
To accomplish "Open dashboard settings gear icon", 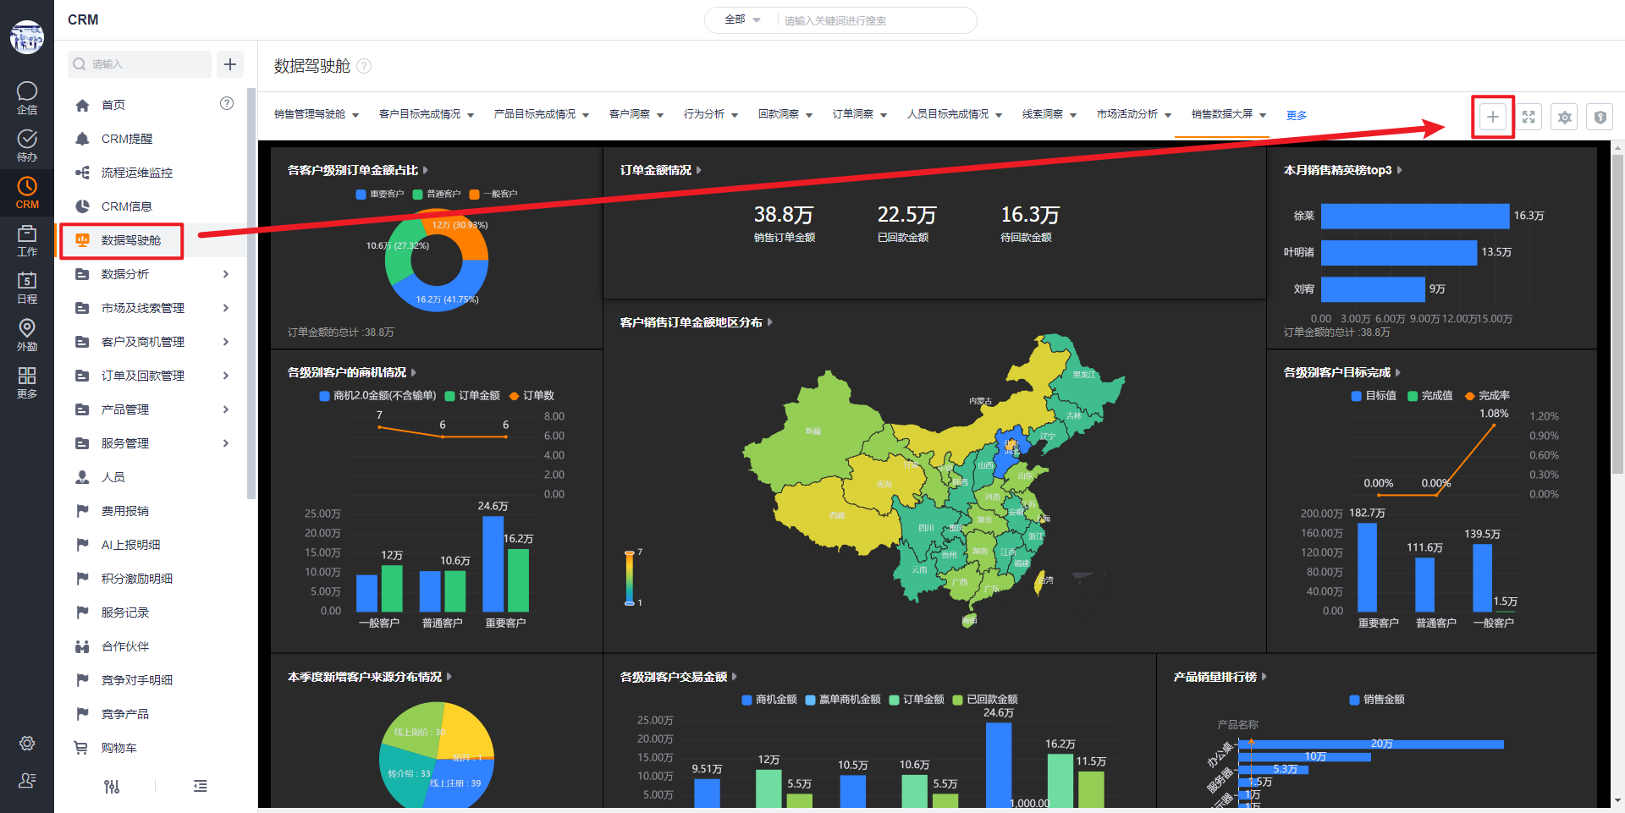I will [x=1564, y=117].
